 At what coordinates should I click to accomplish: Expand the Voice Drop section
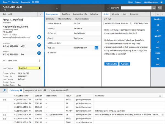tap(39, 60)
